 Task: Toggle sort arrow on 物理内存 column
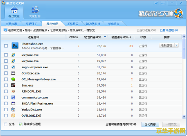point(105,37)
